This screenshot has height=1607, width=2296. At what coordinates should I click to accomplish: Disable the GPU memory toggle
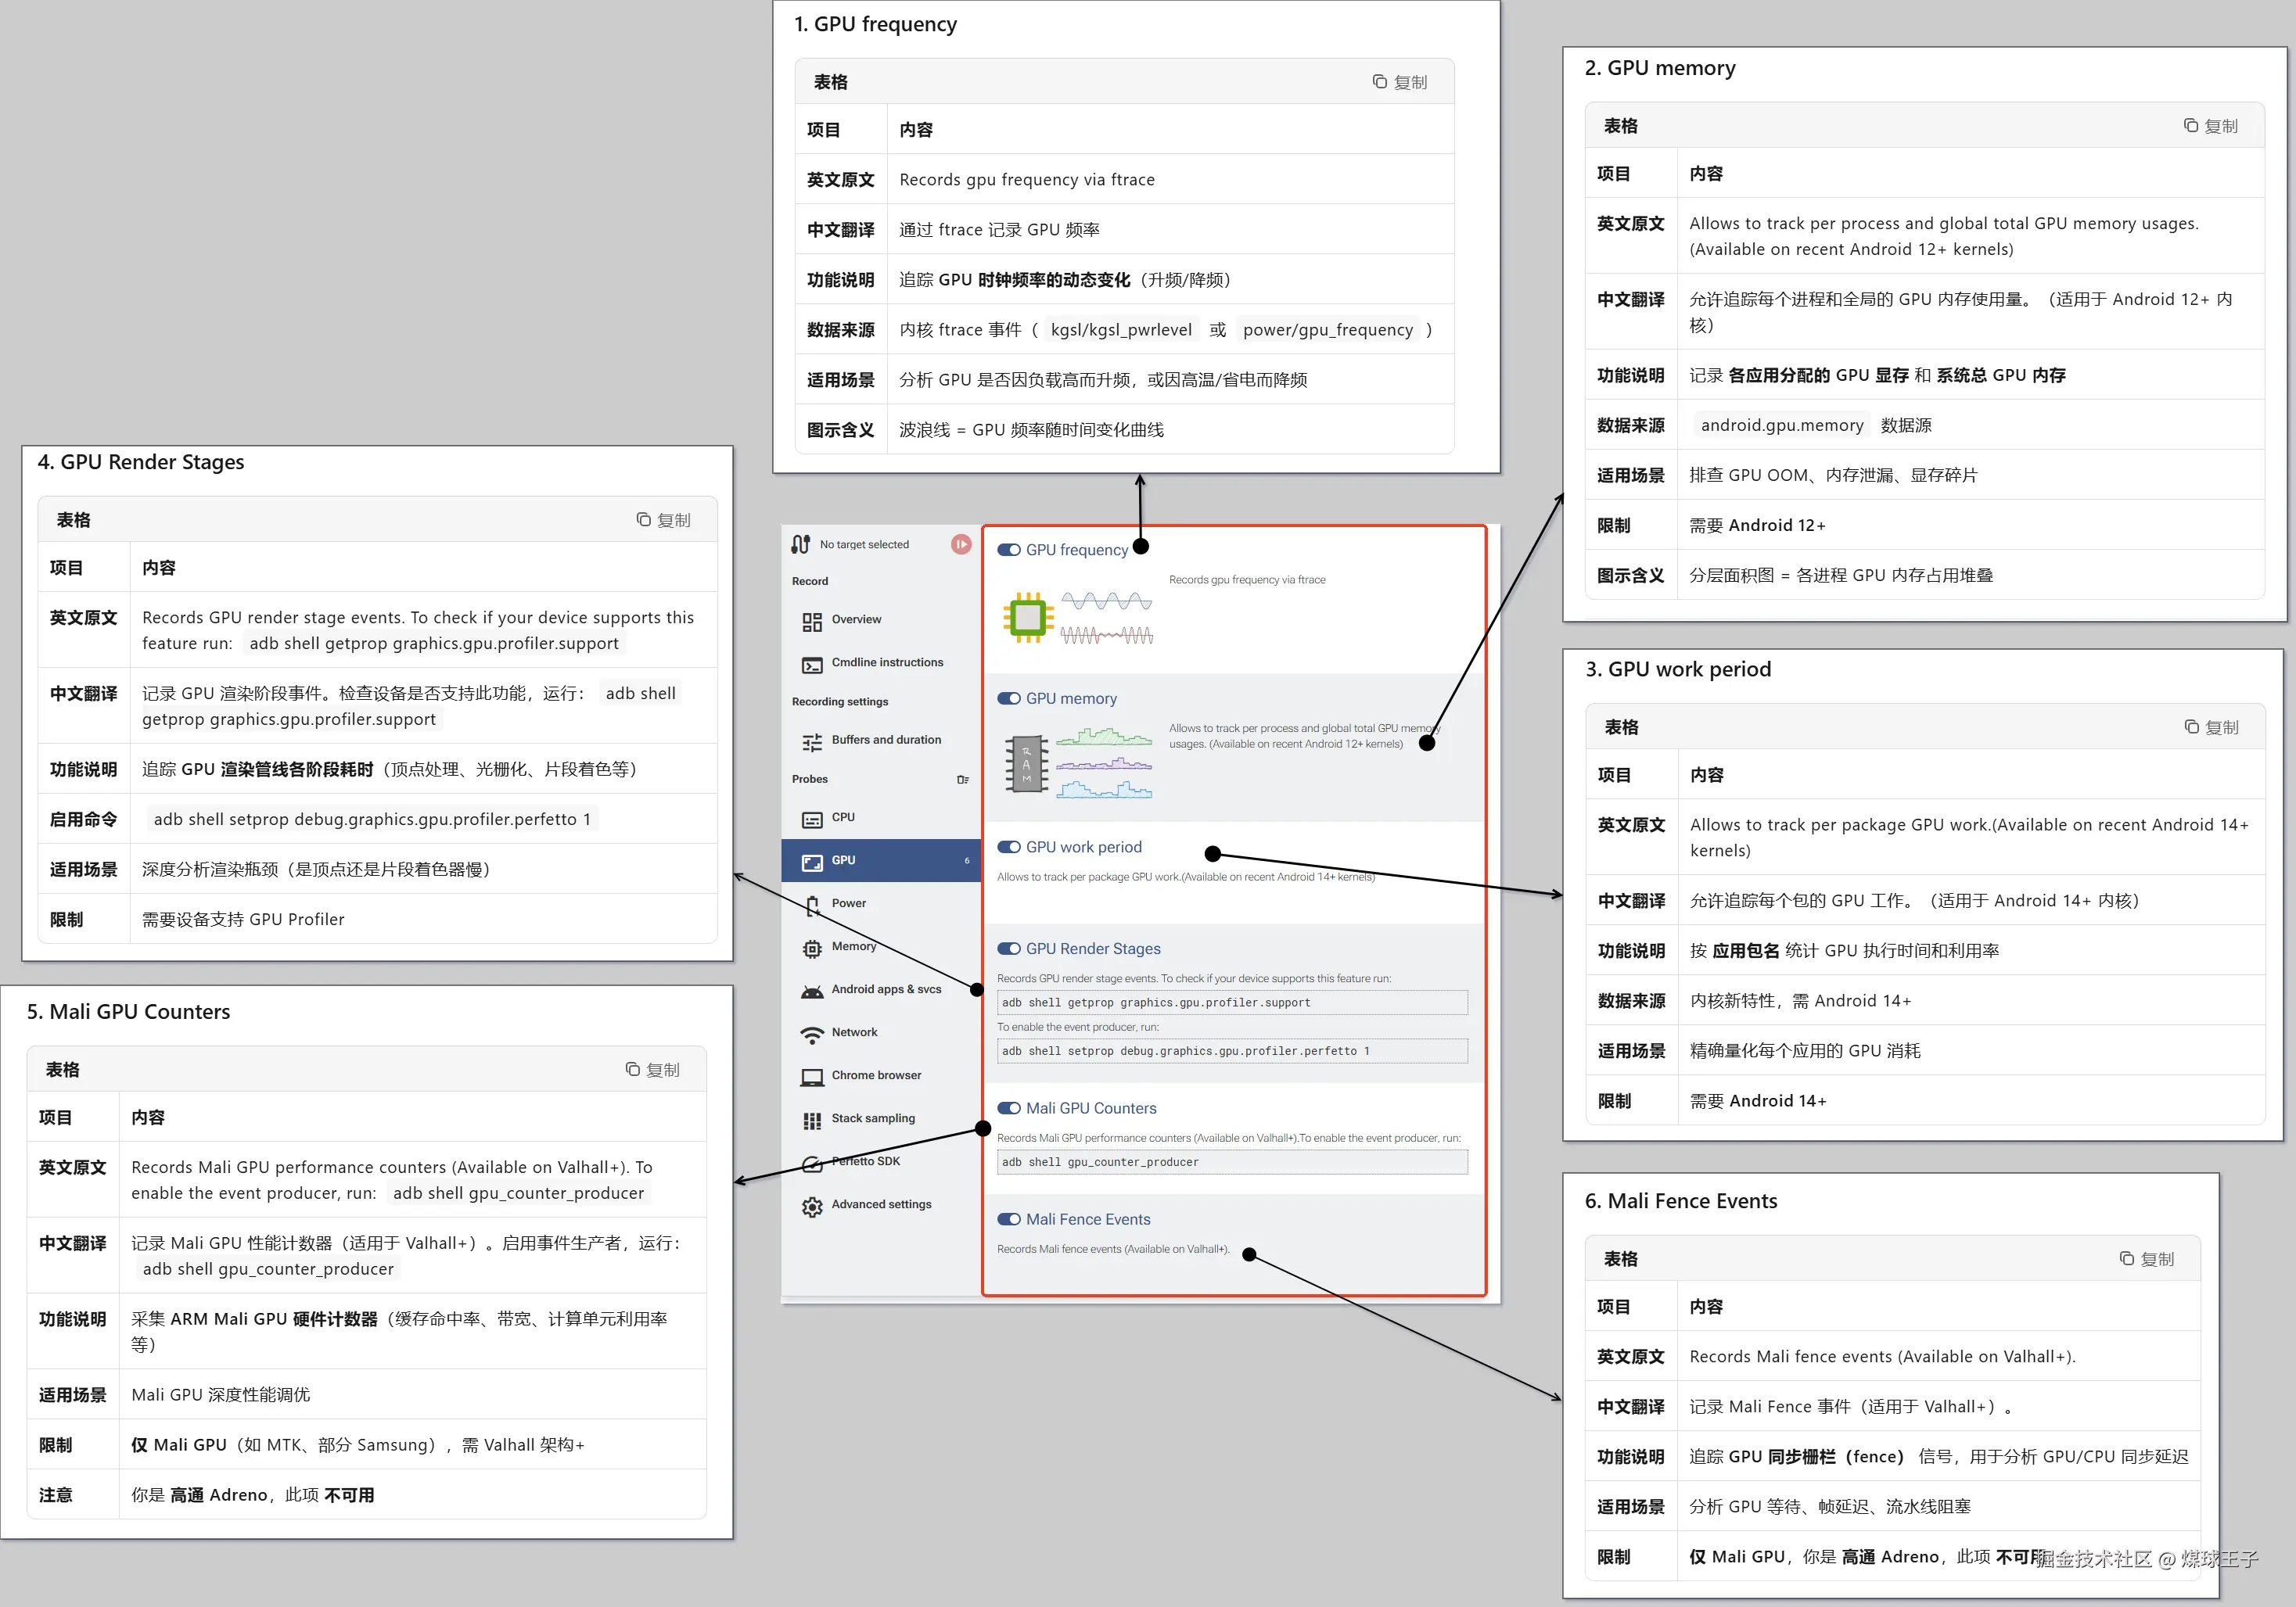click(x=1008, y=698)
